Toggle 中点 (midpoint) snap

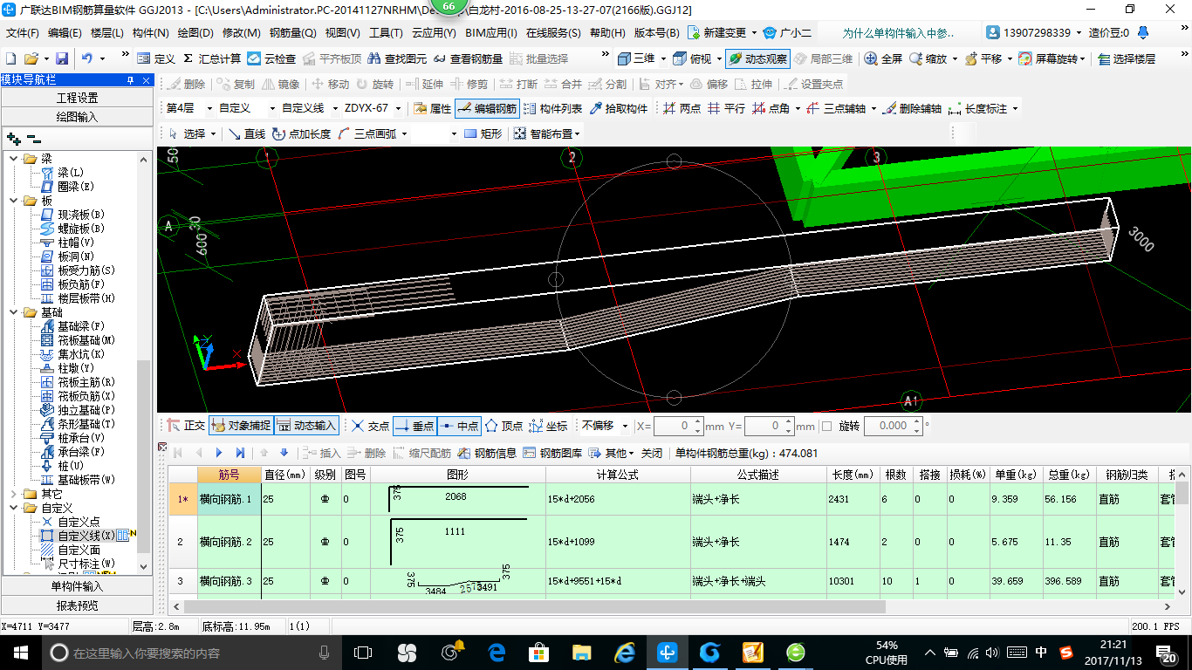pos(459,426)
